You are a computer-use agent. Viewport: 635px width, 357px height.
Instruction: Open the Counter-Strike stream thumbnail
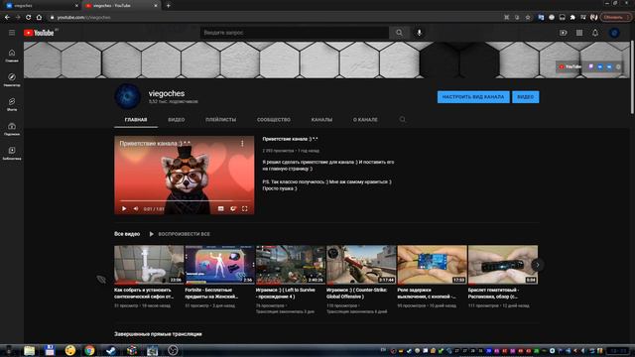pyautogui.click(x=361, y=265)
